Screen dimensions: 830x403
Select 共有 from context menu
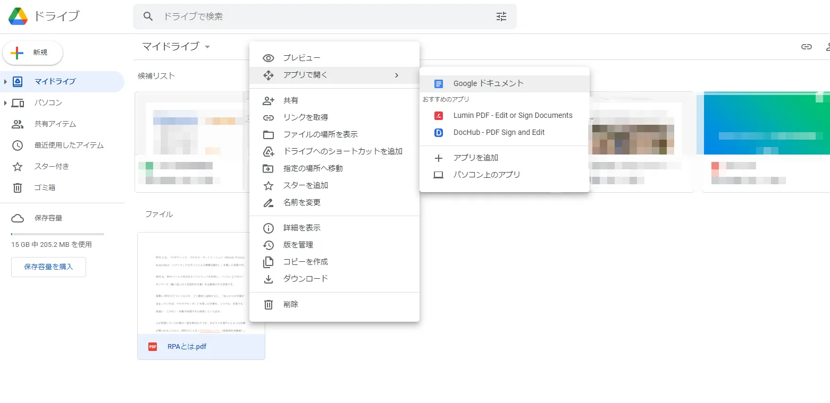pos(334,100)
